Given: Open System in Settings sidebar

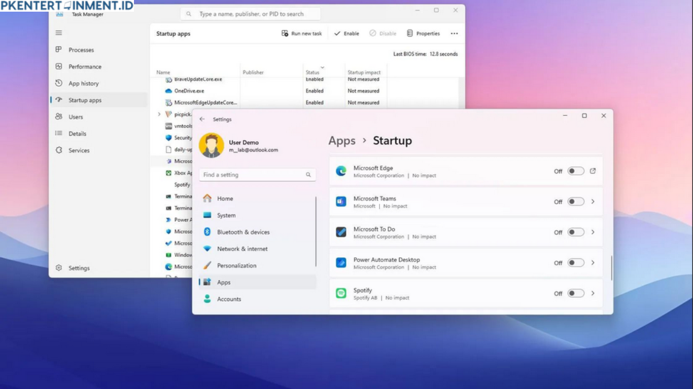Looking at the screenshot, I should [x=257, y=215].
